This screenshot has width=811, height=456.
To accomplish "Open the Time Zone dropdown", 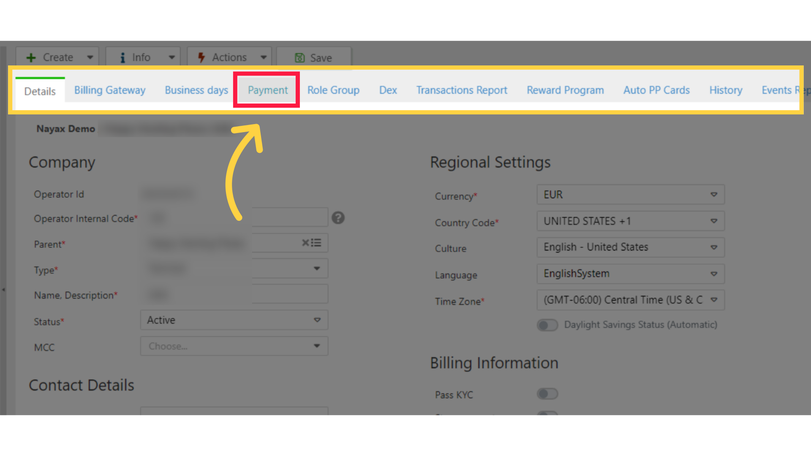I will (x=631, y=300).
